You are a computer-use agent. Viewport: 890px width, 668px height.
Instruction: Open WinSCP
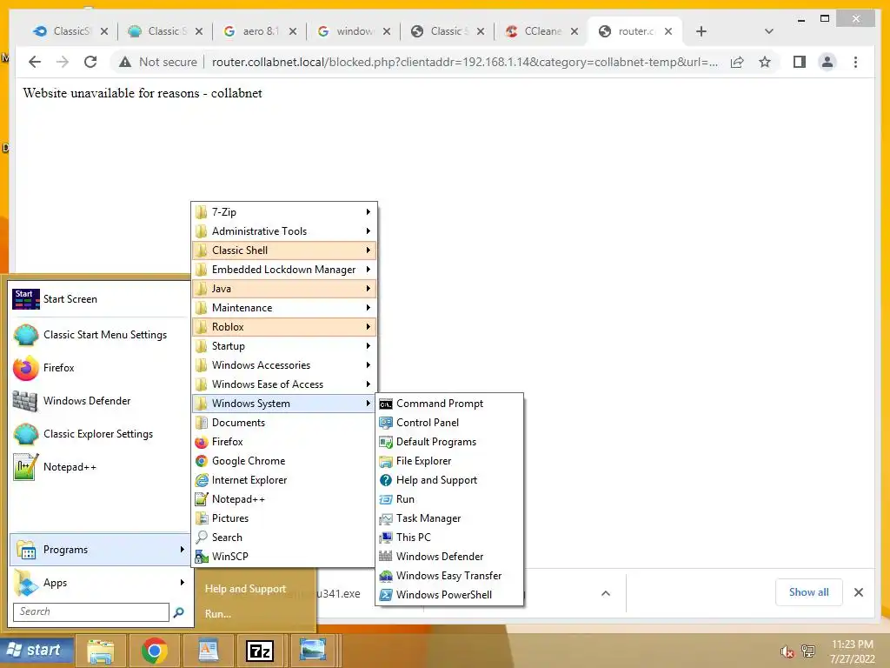tap(284, 557)
